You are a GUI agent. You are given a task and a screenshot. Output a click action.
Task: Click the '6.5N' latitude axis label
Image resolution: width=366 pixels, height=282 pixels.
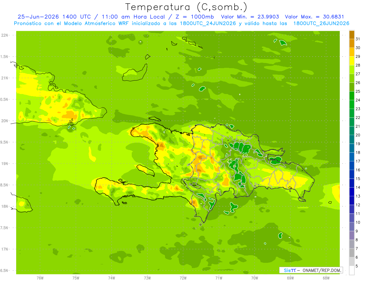pos(5,270)
